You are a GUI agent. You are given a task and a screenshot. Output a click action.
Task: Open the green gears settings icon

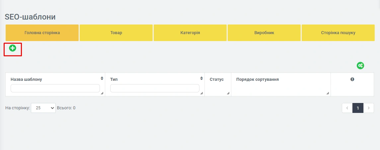coord(360,66)
